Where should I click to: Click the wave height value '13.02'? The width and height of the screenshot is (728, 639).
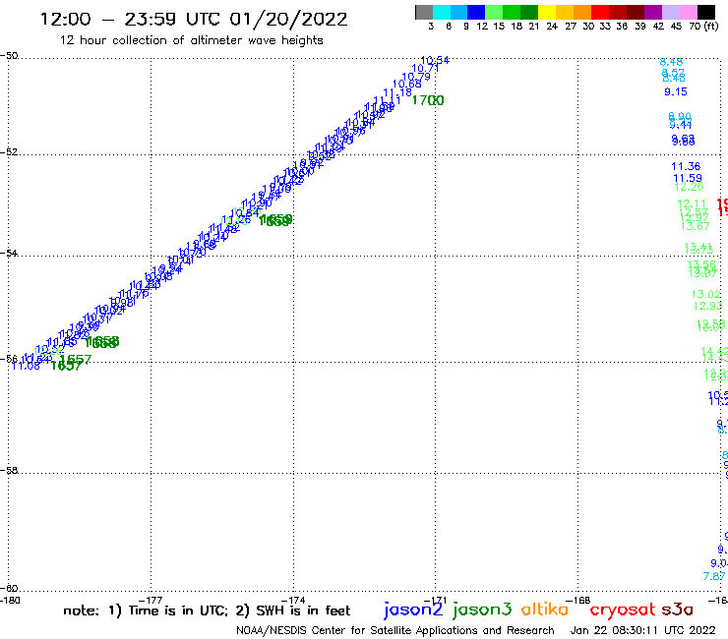(x=705, y=294)
